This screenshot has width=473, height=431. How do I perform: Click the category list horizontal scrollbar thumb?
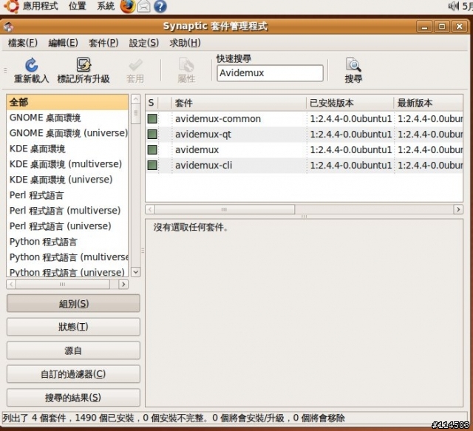point(63,285)
